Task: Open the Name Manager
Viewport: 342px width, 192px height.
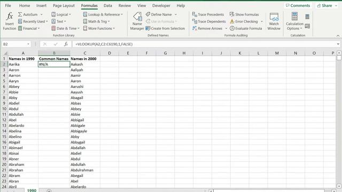Action: pyautogui.click(x=137, y=21)
